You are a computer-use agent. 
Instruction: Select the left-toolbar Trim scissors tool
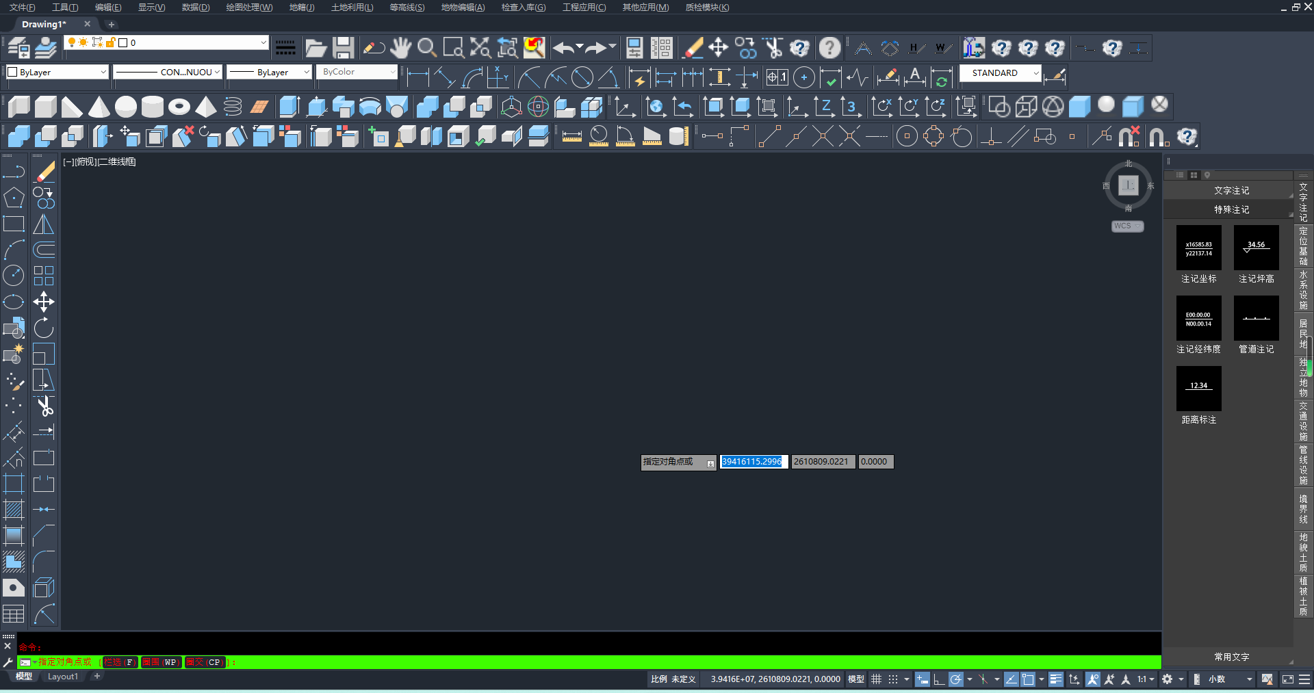point(44,406)
